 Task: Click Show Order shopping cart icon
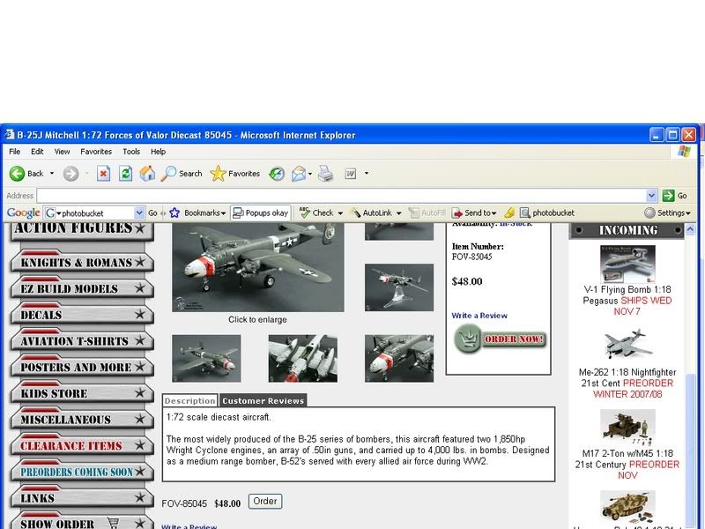114,523
